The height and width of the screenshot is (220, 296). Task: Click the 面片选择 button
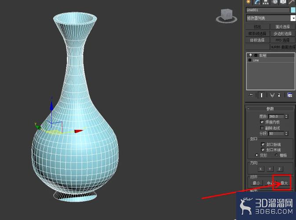pos(283,27)
